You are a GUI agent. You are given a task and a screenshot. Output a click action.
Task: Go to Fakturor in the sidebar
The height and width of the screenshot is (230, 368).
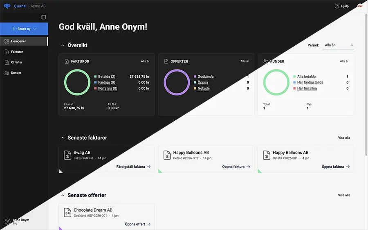tap(17, 52)
